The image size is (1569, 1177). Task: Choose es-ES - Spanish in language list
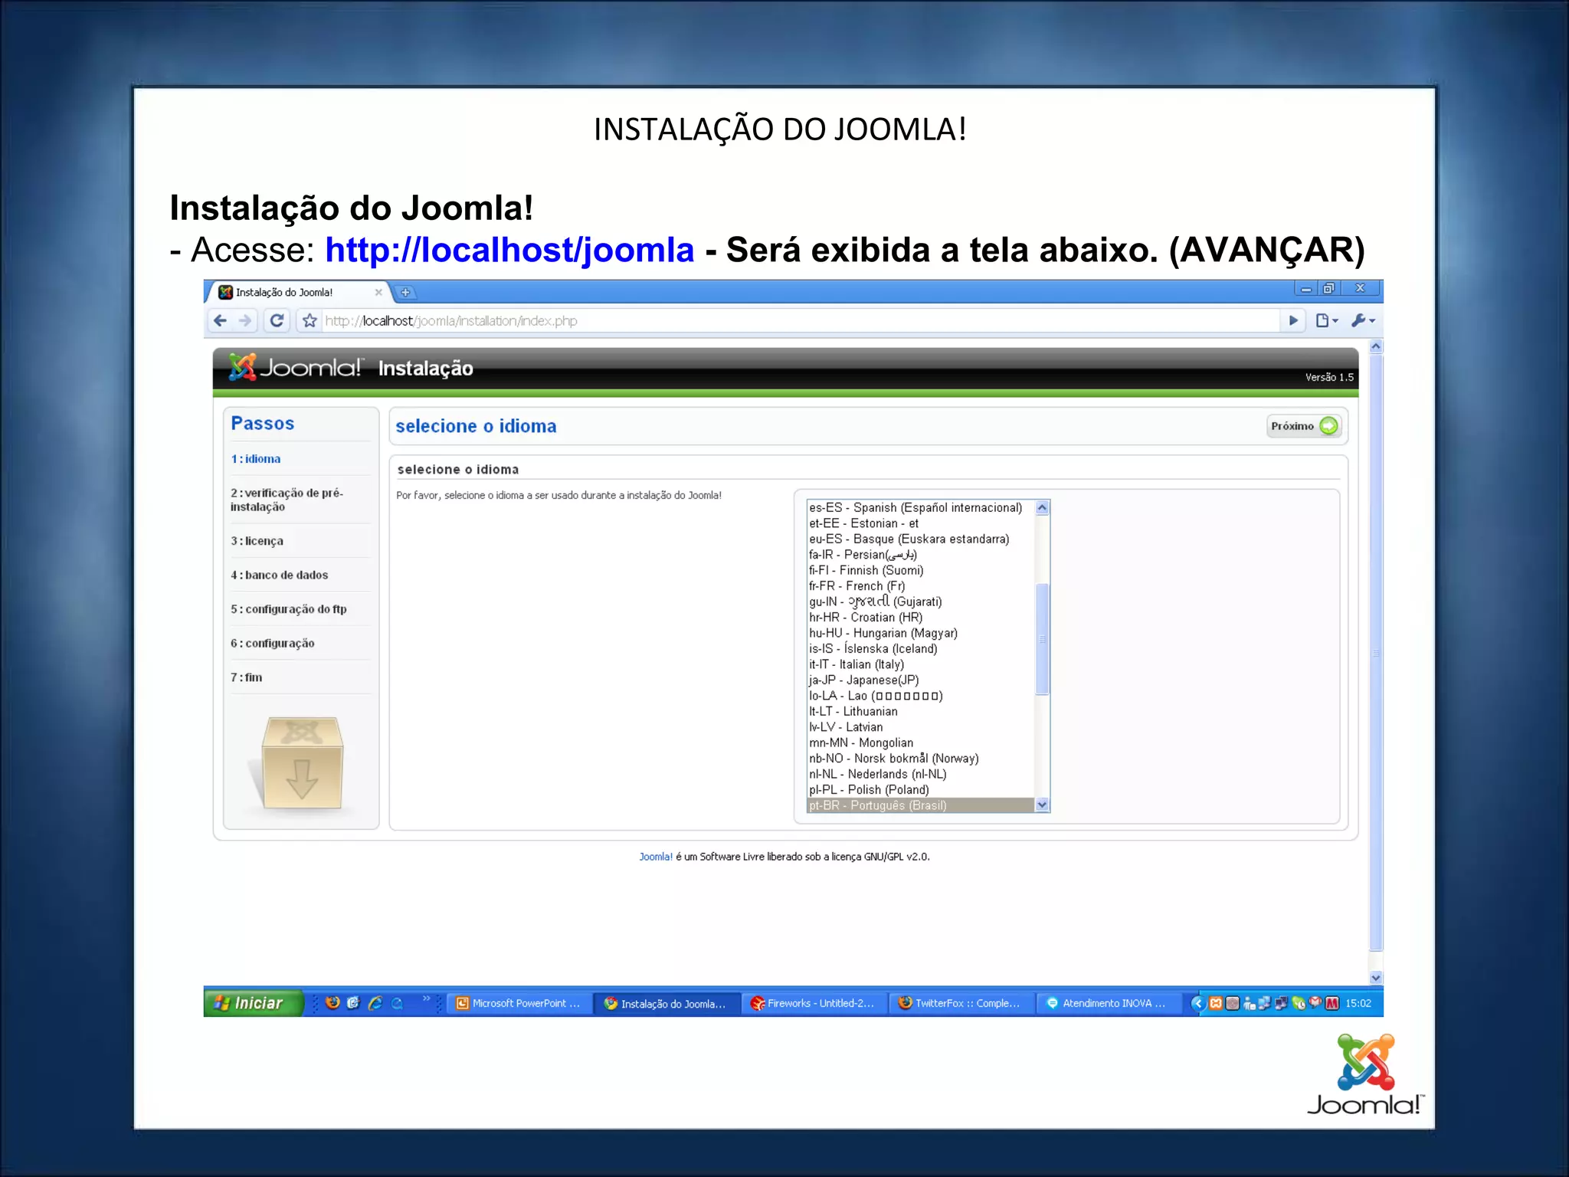click(920, 508)
